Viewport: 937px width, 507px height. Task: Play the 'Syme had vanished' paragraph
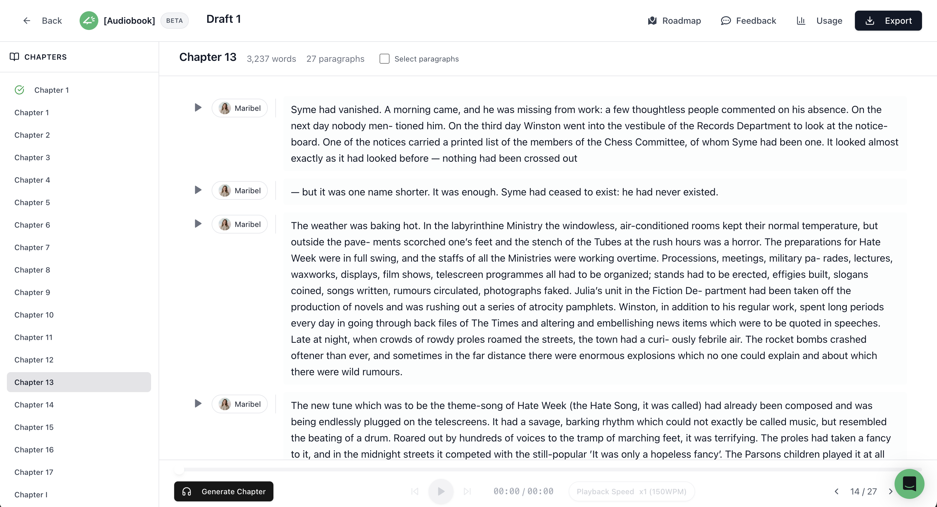(198, 108)
